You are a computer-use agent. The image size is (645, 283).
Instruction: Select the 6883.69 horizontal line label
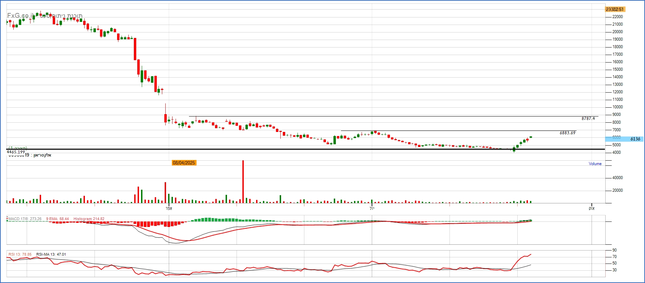pyautogui.click(x=567, y=133)
